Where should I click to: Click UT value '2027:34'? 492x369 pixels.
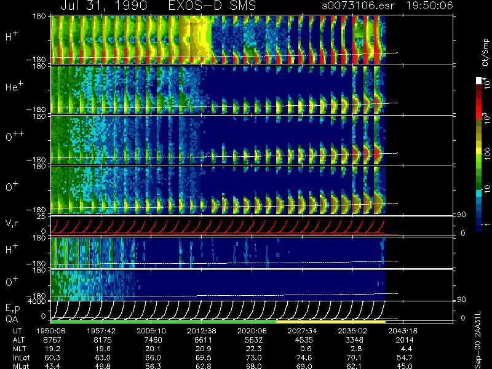click(x=302, y=331)
